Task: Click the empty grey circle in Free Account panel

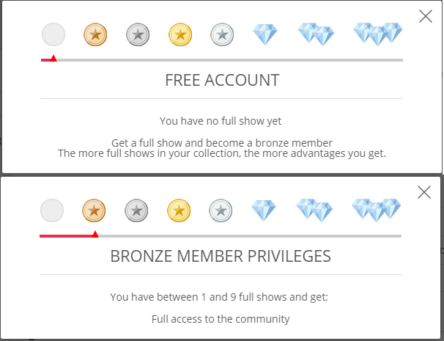Action: coord(53,34)
